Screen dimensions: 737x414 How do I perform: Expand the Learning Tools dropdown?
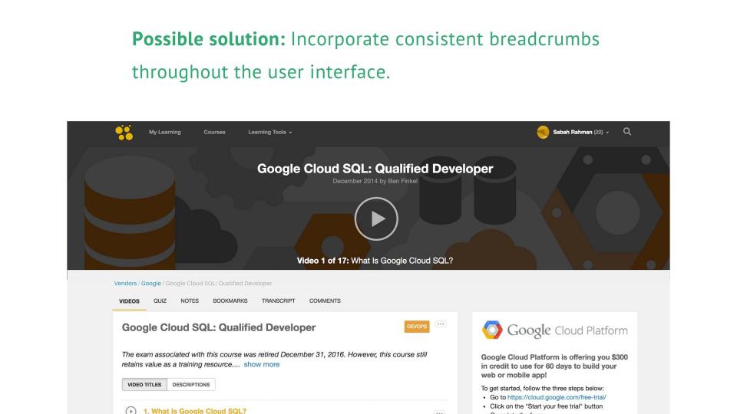[x=269, y=133]
